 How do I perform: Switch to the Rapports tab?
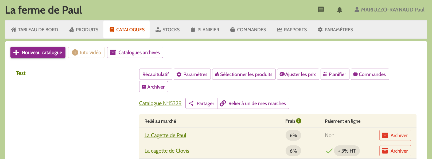[x=292, y=30]
